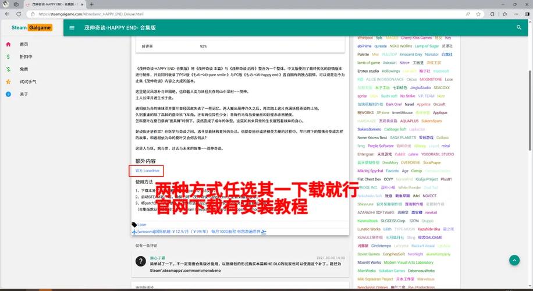Open the browser extensions icon
Viewport: 533px width, 291px height.
(x=492, y=14)
